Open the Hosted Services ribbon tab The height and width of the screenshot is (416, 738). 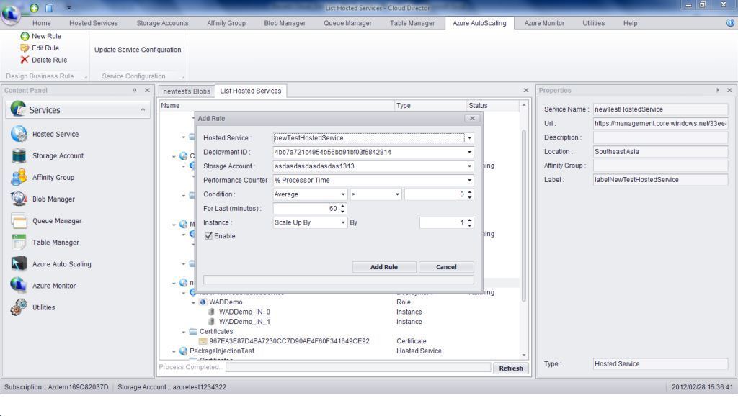(x=93, y=23)
